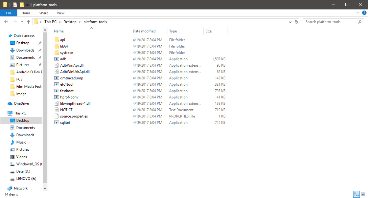Image resolution: width=368 pixels, height=198 pixels.
Task: Select the hprof-conv application icon
Action: (x=56, y=97)
